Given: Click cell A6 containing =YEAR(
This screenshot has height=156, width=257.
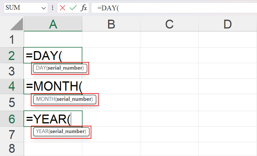Looking at the screenshot, I should [x=53, y=119].
